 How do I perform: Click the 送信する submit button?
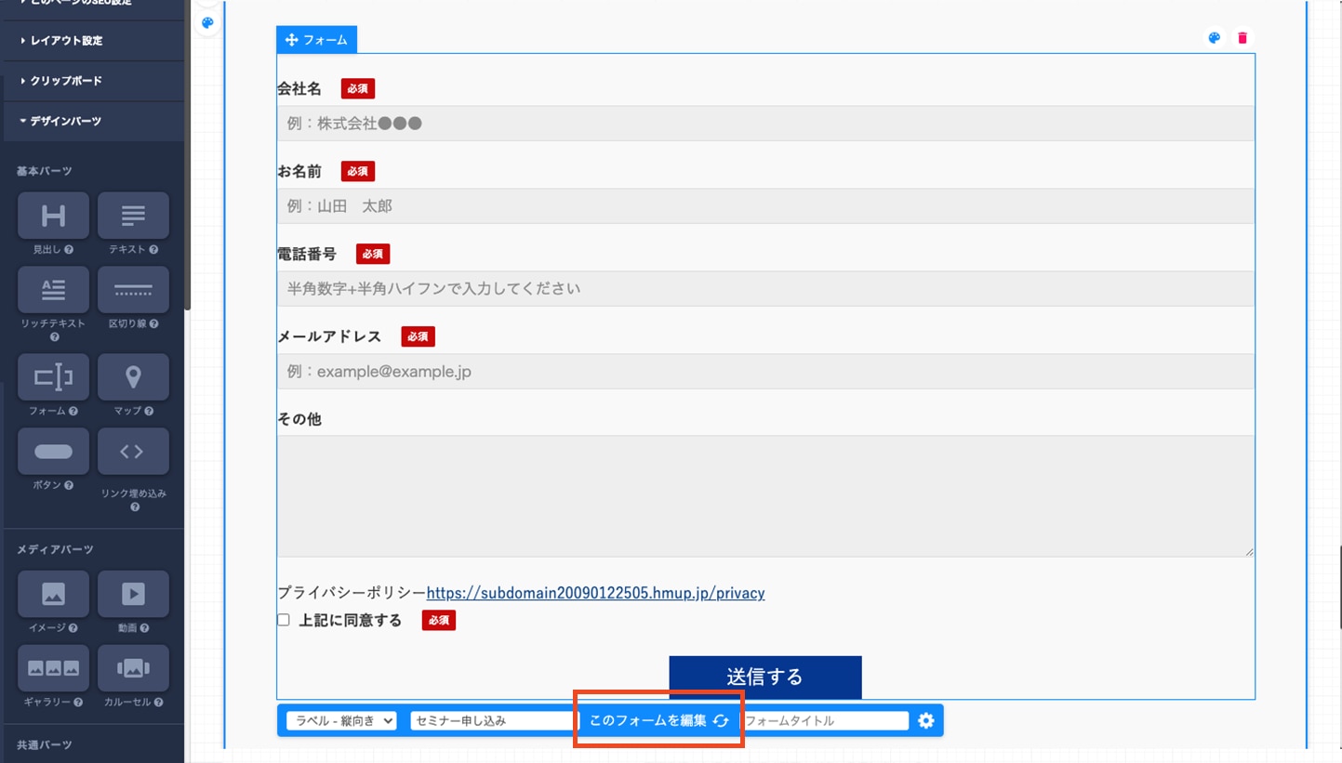pyautogui.click(x=765, y=677)
